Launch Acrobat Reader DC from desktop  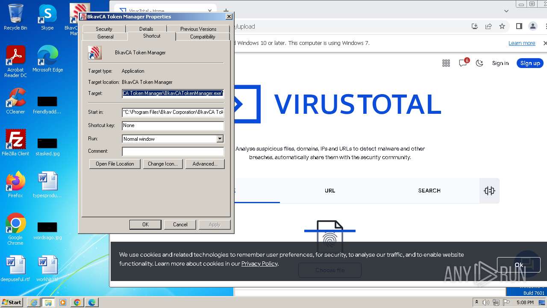click(15, 61)
